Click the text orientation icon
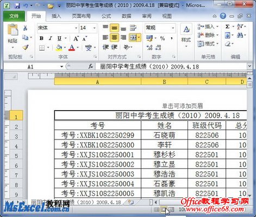Screen dimensions: 256x217 tap(127, 47)
